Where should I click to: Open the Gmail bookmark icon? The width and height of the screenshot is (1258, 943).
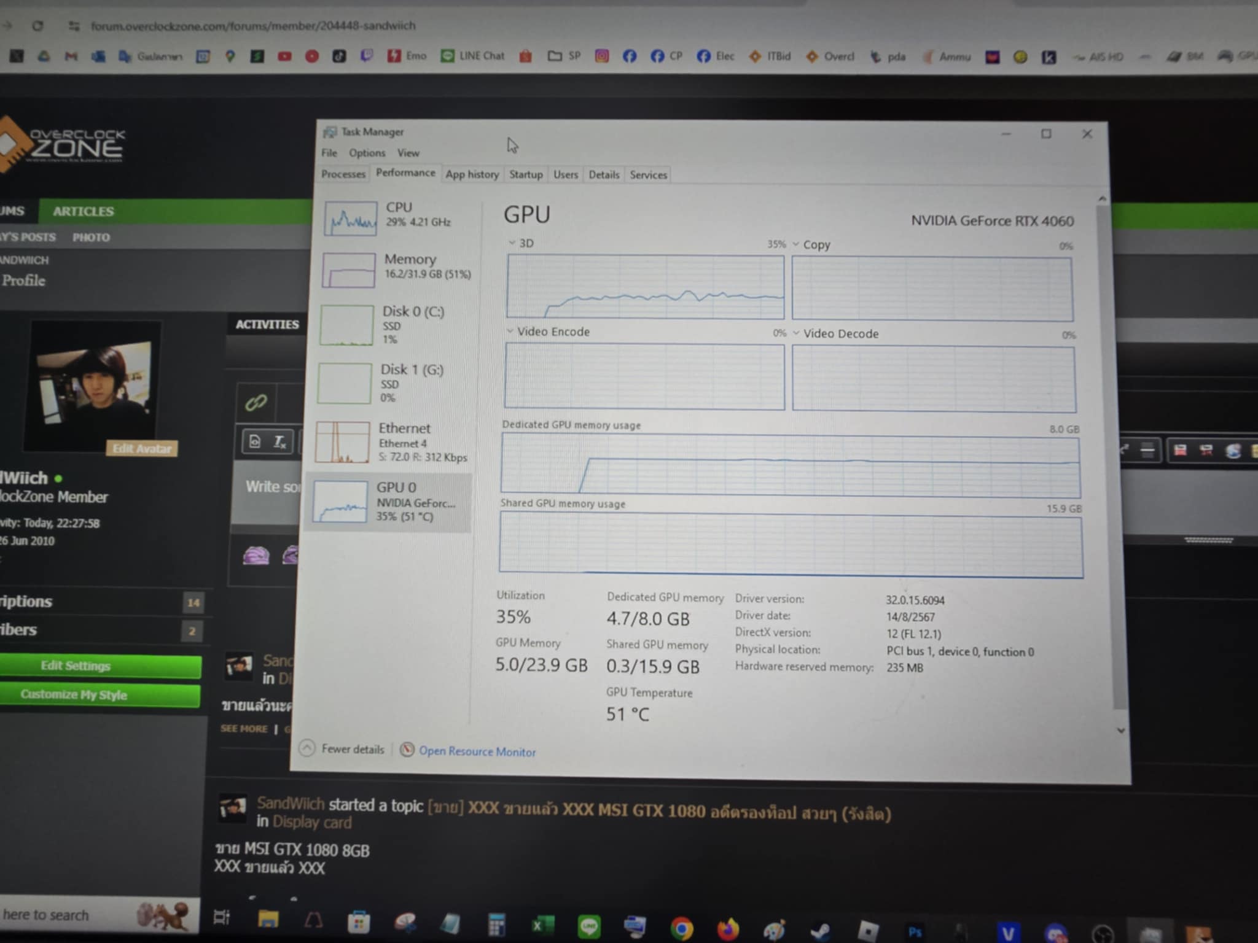(x=71, y=56)
